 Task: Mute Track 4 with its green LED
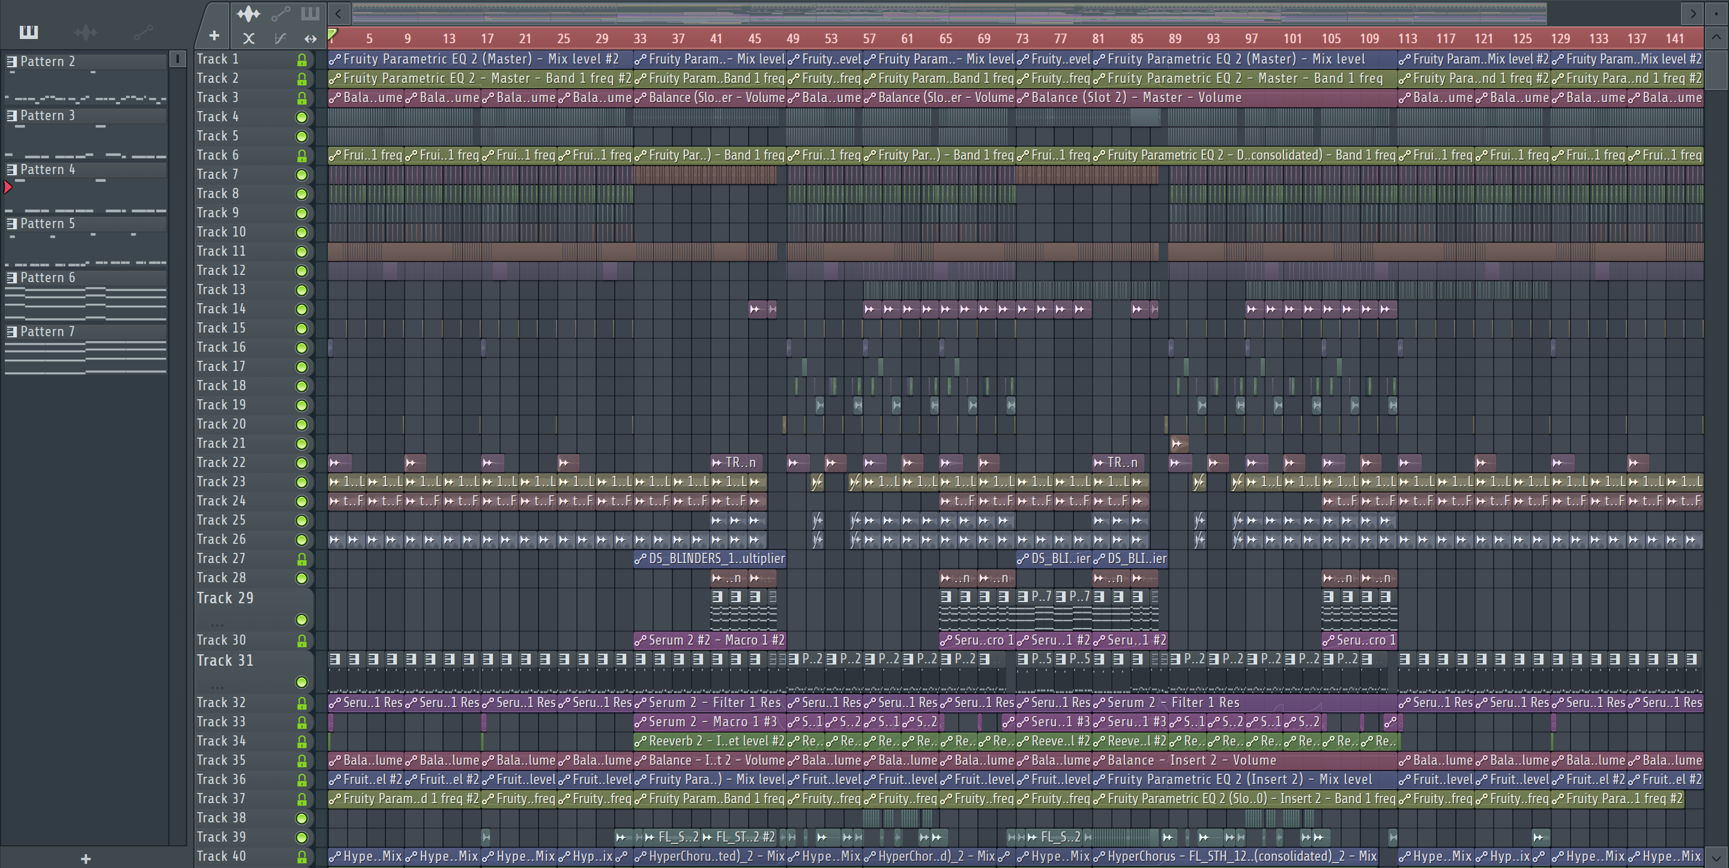[302, 118]
